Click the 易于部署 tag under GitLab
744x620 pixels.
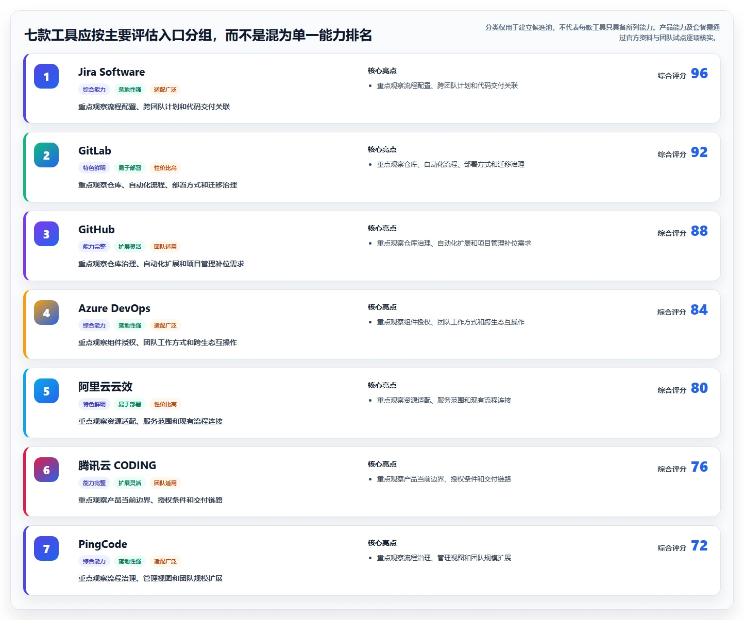pos(130,168)
